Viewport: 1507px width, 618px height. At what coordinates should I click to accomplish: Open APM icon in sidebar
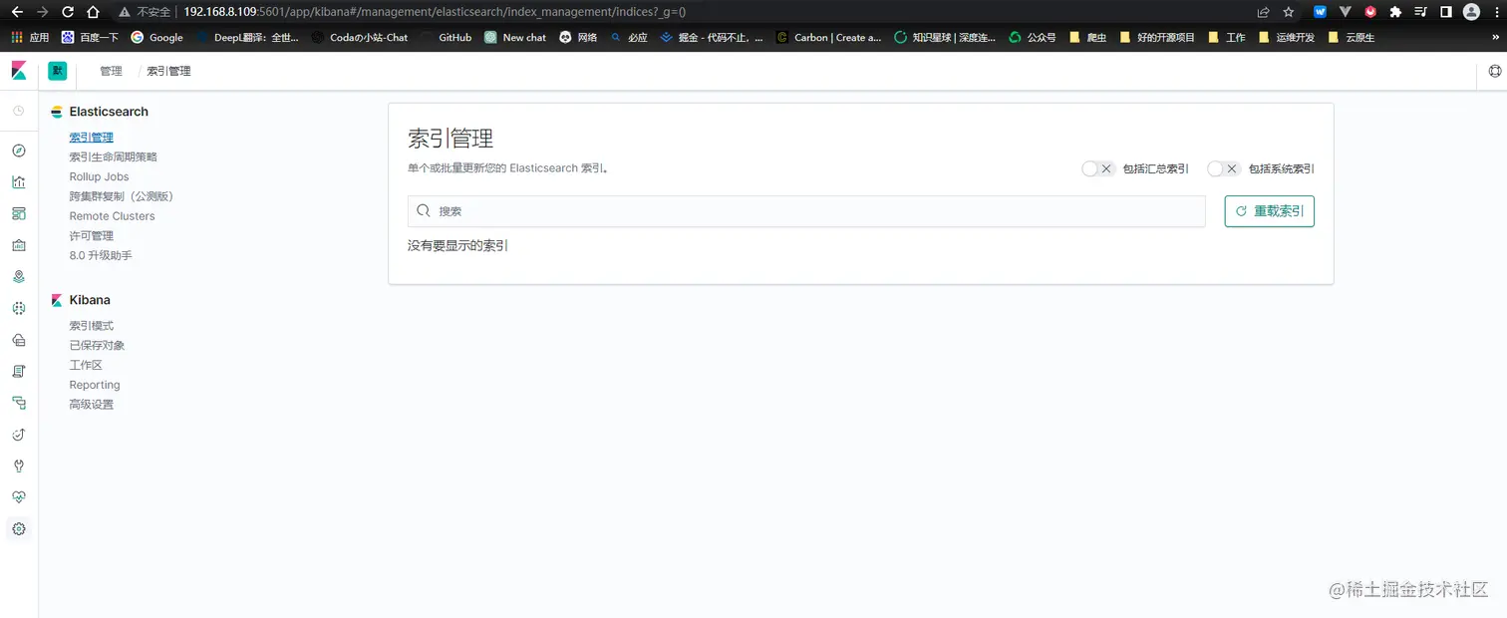18,403
